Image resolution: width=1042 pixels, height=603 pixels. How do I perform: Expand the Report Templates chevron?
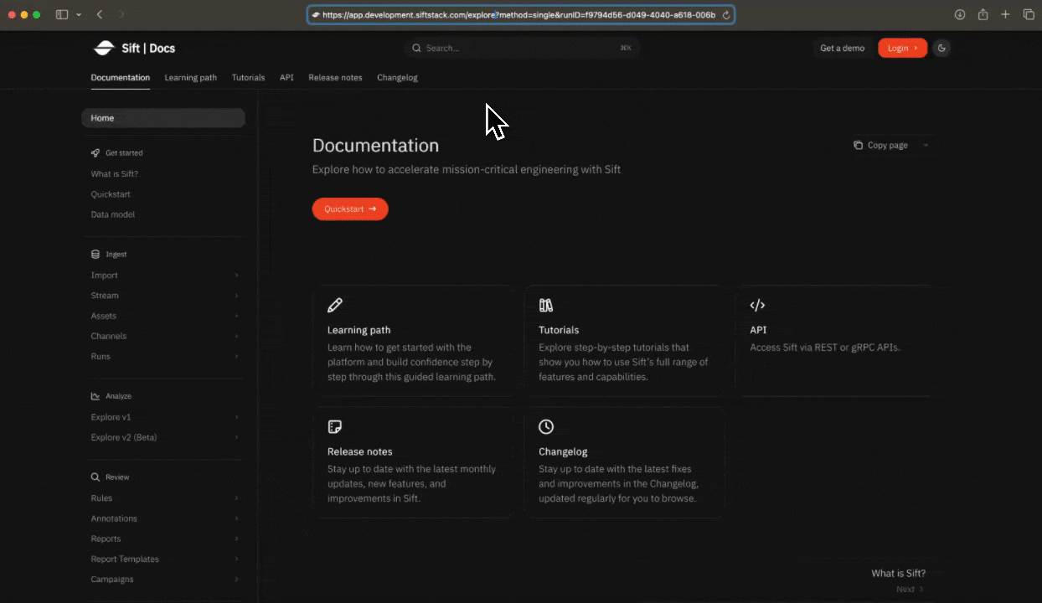click(236, 559)
